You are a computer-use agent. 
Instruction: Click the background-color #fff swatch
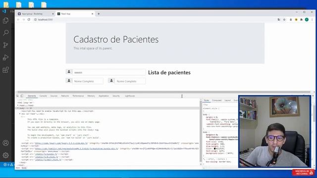point(227,153)
